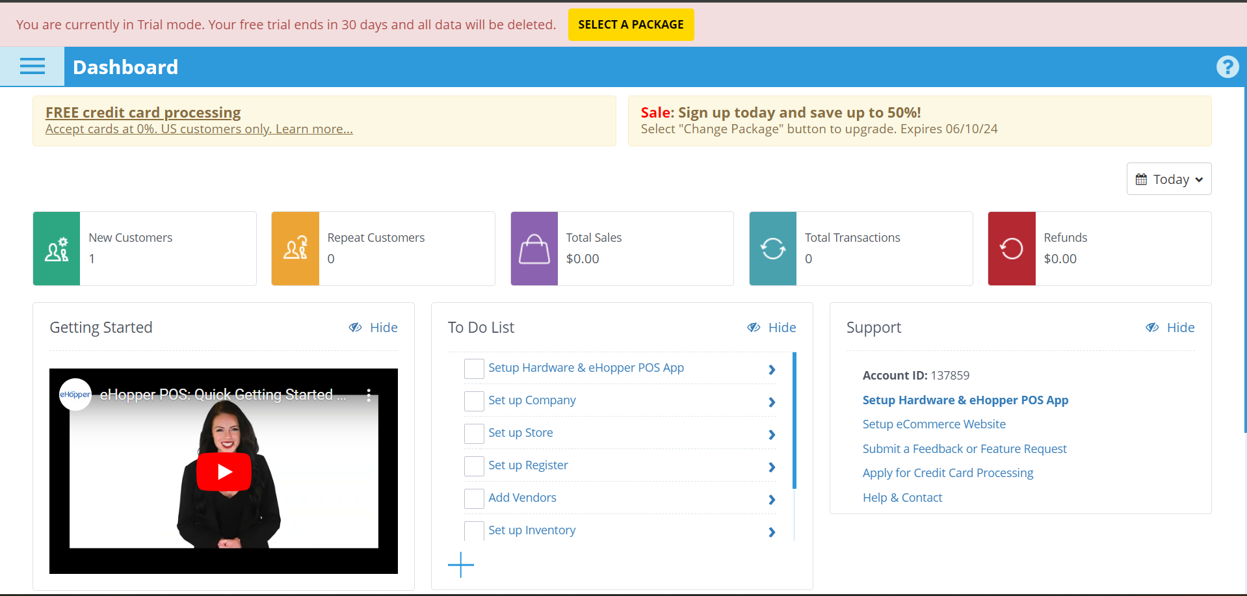Click the Account ID: 137859 text
Viewport: 1247px width, 596px height.
915,376
